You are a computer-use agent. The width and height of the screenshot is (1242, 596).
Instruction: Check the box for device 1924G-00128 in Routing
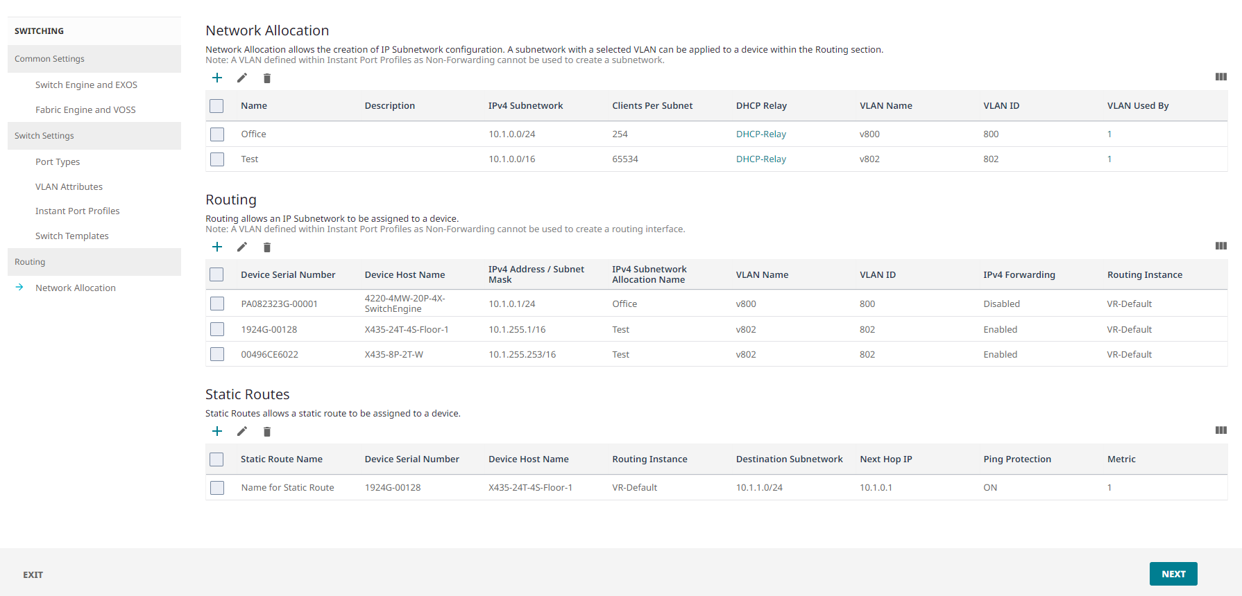pyautogui.click(x=217, y=329)
